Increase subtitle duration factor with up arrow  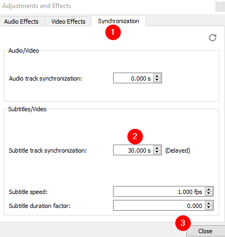coord(209,203)
